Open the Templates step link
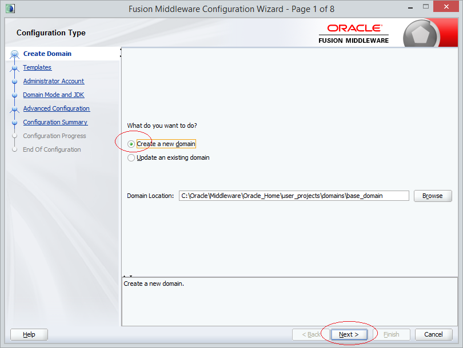The image size is (463, 348). [37, 67]
